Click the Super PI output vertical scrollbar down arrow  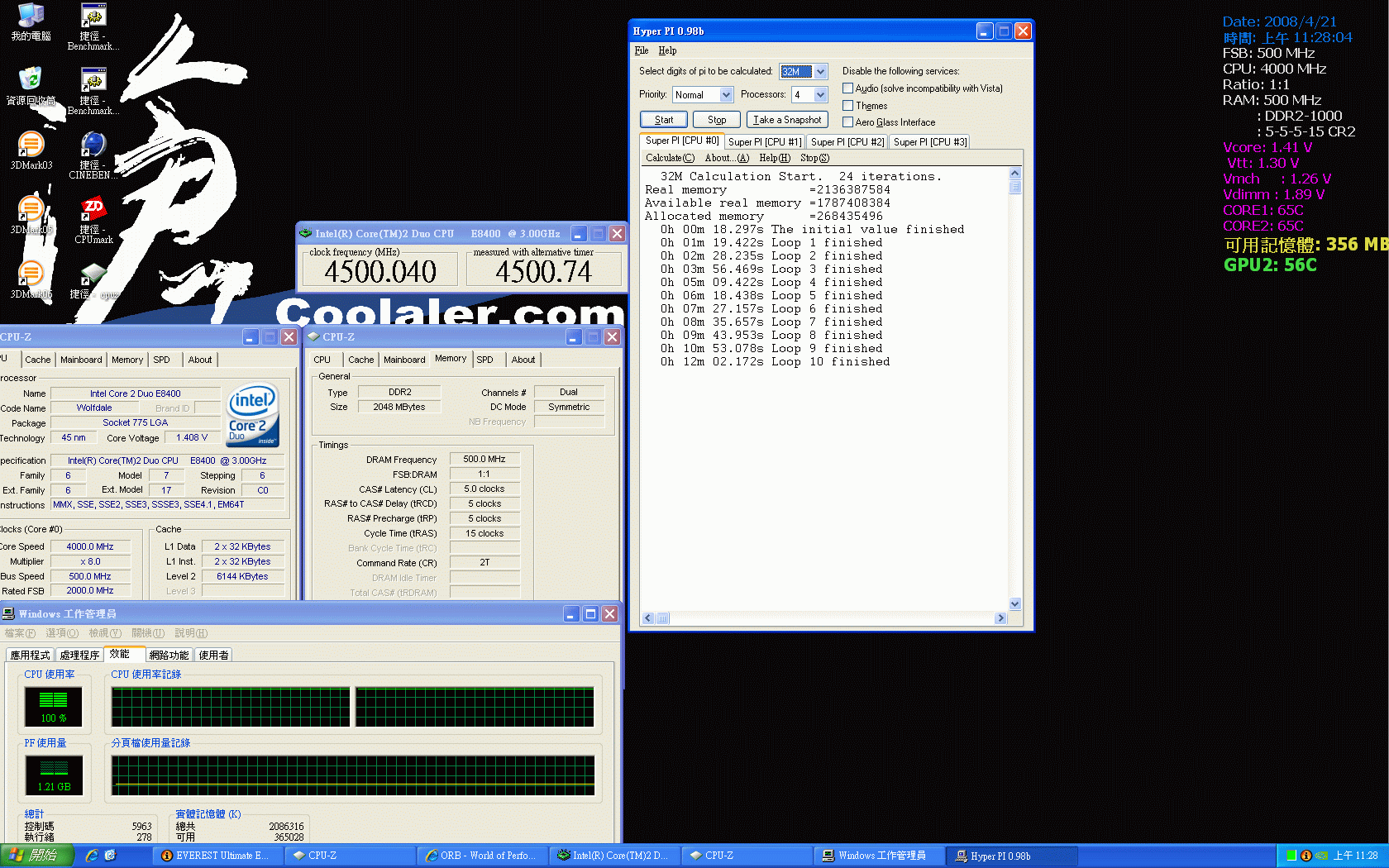(x=1015, y=604)
